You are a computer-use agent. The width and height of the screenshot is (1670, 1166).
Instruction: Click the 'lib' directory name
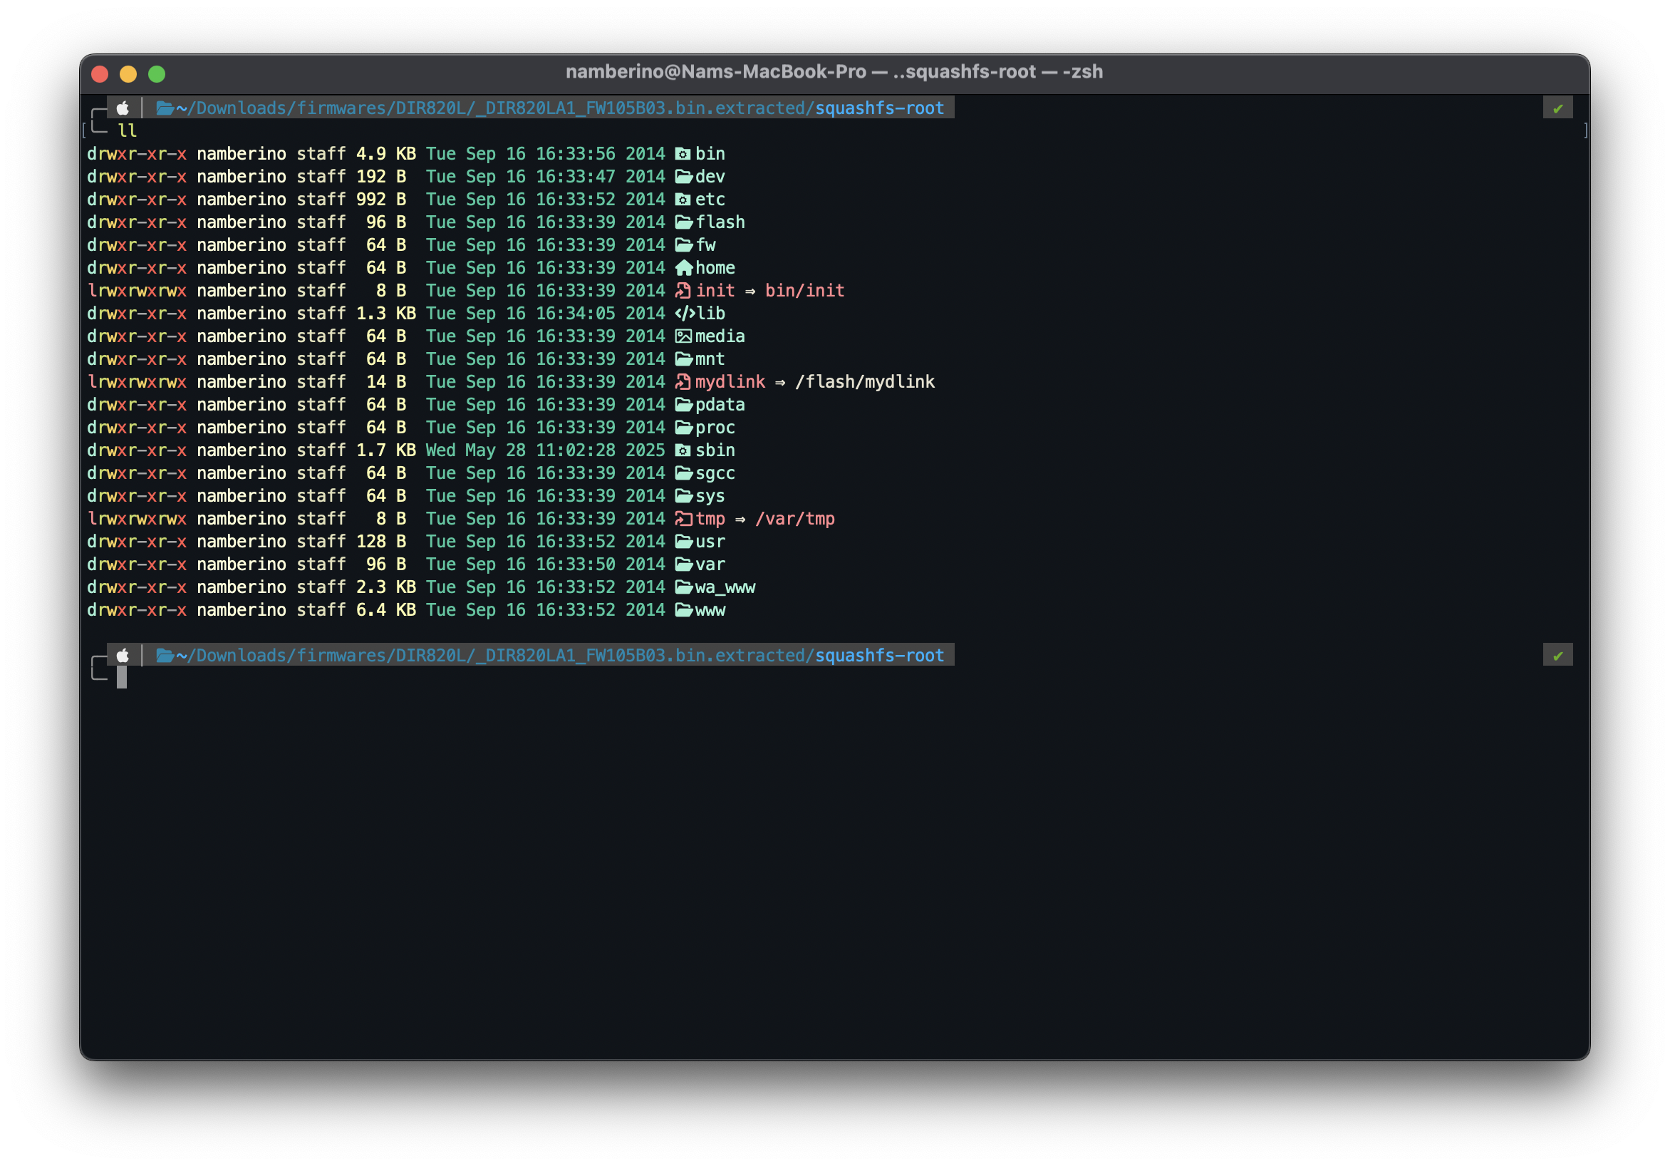(711, 314)
